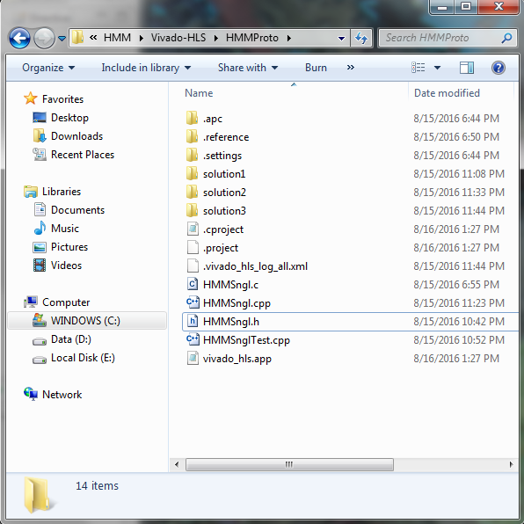Show more toolbar commands chevron
The height and width of the screenshot is (524, 524).
[350, 68]
